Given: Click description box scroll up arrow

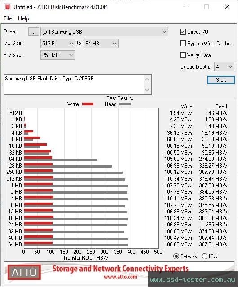Looking at the screenshot, I should [147, 79].
